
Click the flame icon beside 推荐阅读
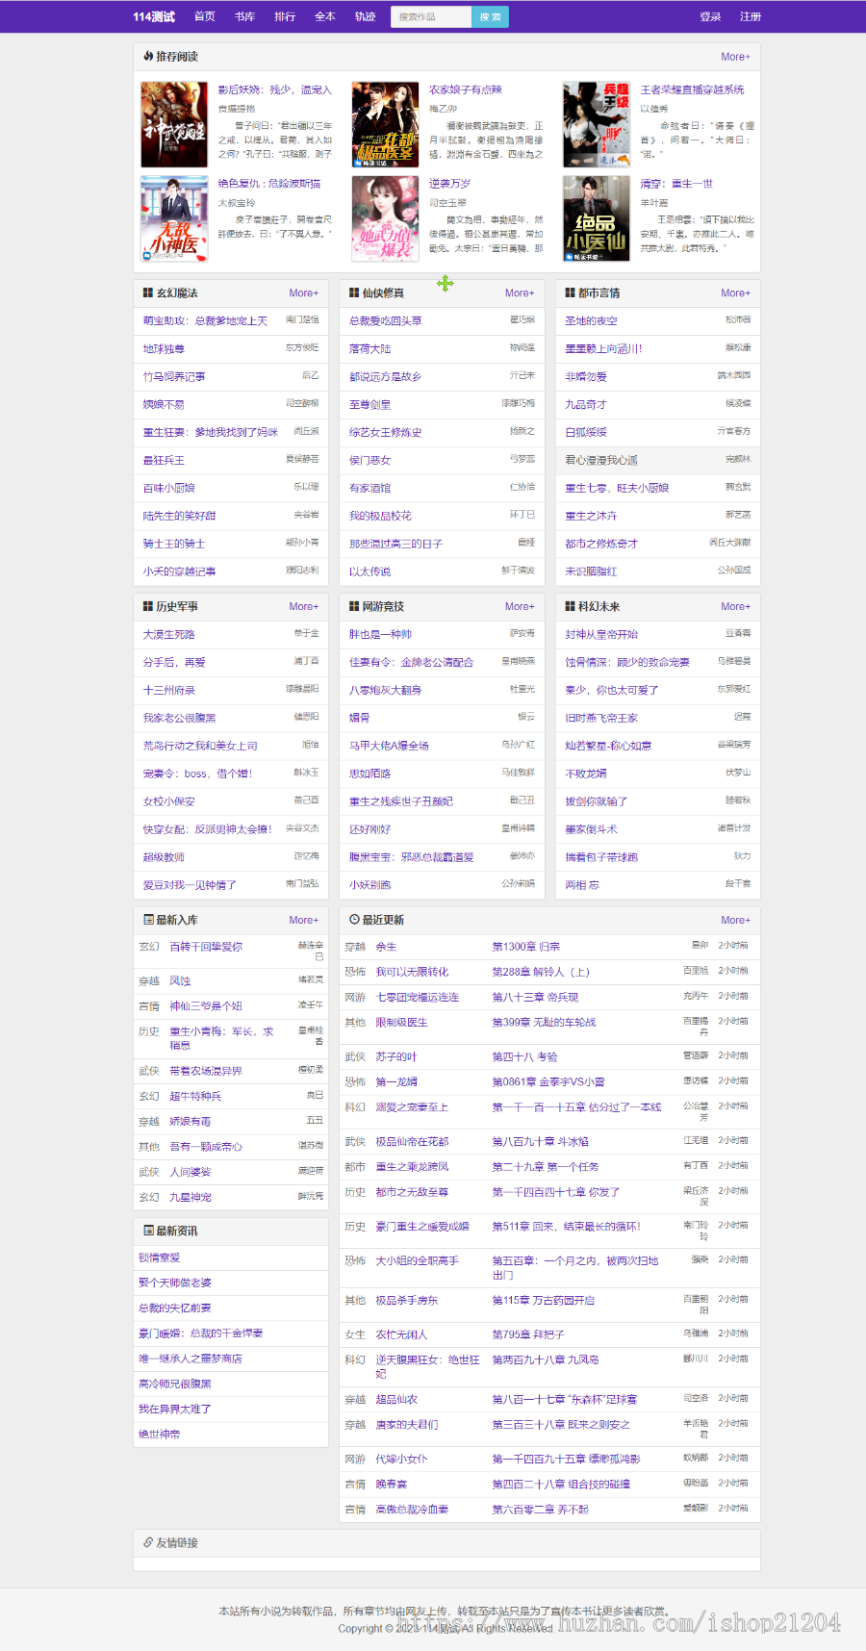pos(148,57)
